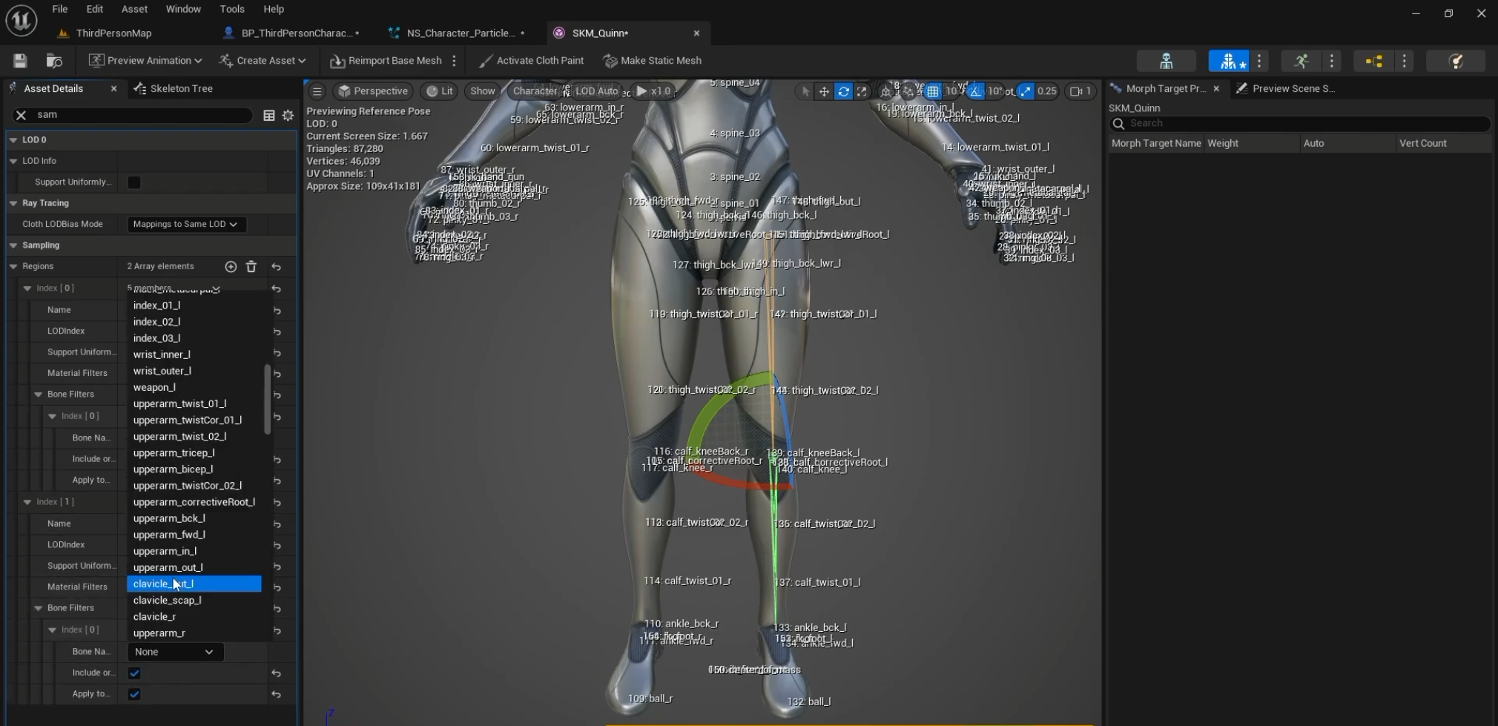Toggle scale snapping in viewport toolbar
Screen dimensions: 1498x726
click(1025, 91)
